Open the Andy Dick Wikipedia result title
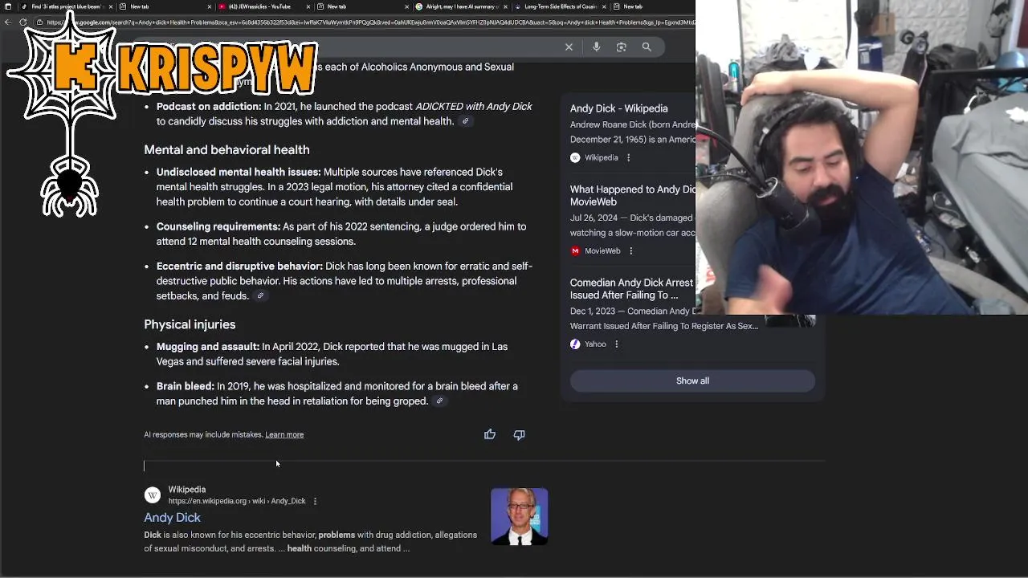The height and width of the screenshot is (578, 1028). tap(172, 518)
